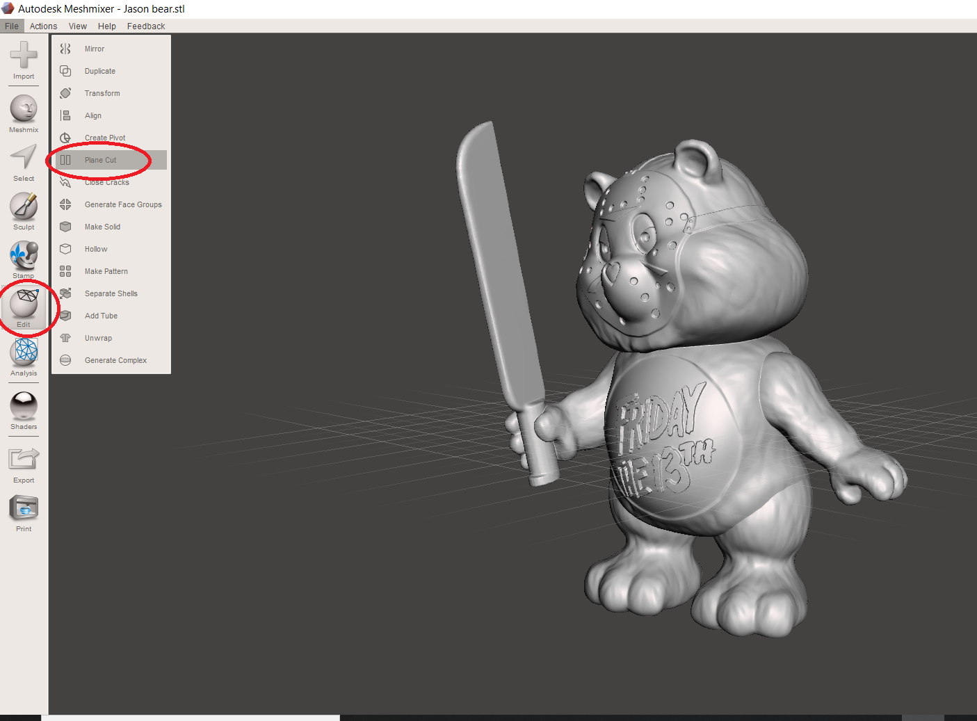
Task: Choose Duplicate from the Edit list
Action: (111, 71)
